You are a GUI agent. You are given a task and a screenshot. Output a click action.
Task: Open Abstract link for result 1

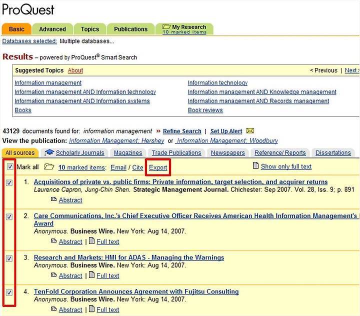70,200
